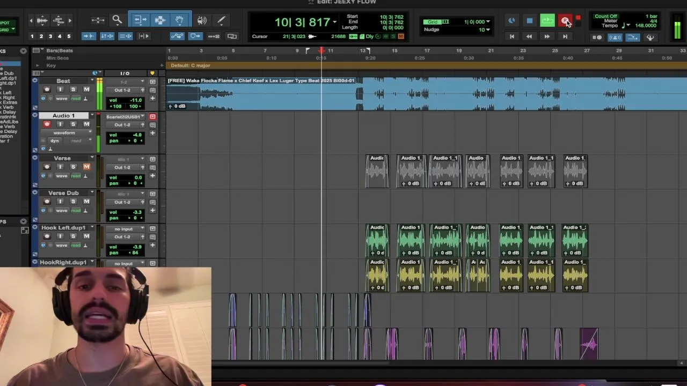Toggle Layered Editing icon
This screenshot has height=386, width=687.
[232, 36]
